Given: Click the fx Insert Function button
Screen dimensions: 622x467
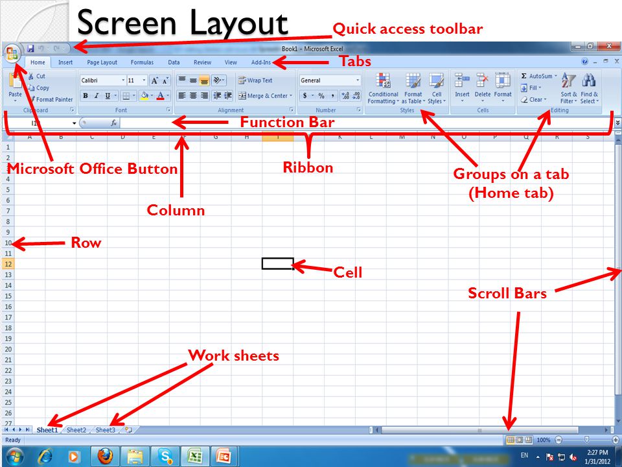Looking at the screenshot, I should (x=114, y=123).
